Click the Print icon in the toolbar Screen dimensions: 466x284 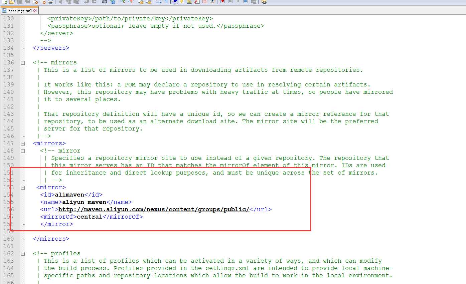50,2
